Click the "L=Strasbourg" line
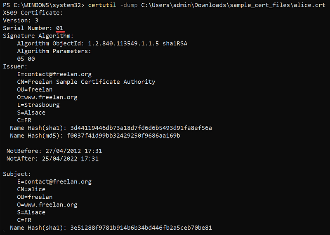Screen dimensions: 330x235 pos(38,105)
